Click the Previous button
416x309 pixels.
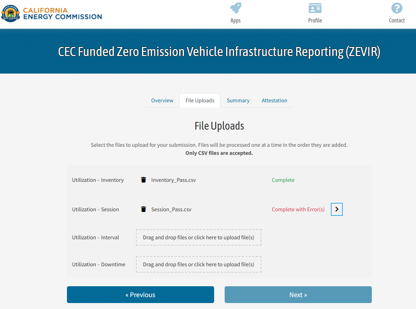tap(140, 295)
